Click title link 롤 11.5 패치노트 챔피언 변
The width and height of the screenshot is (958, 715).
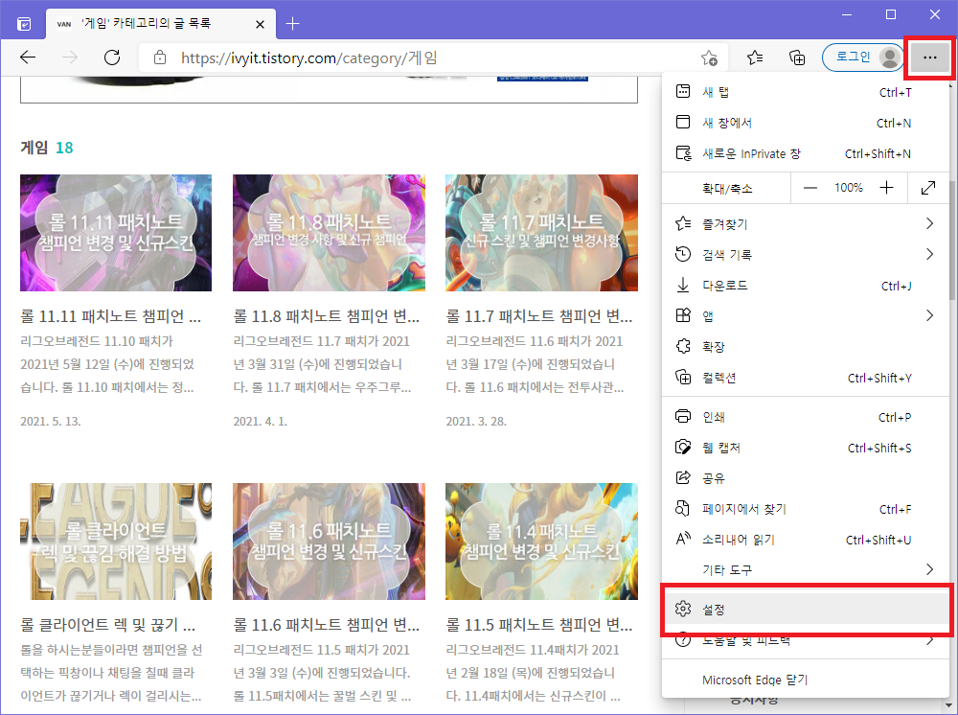coord(538,625)
